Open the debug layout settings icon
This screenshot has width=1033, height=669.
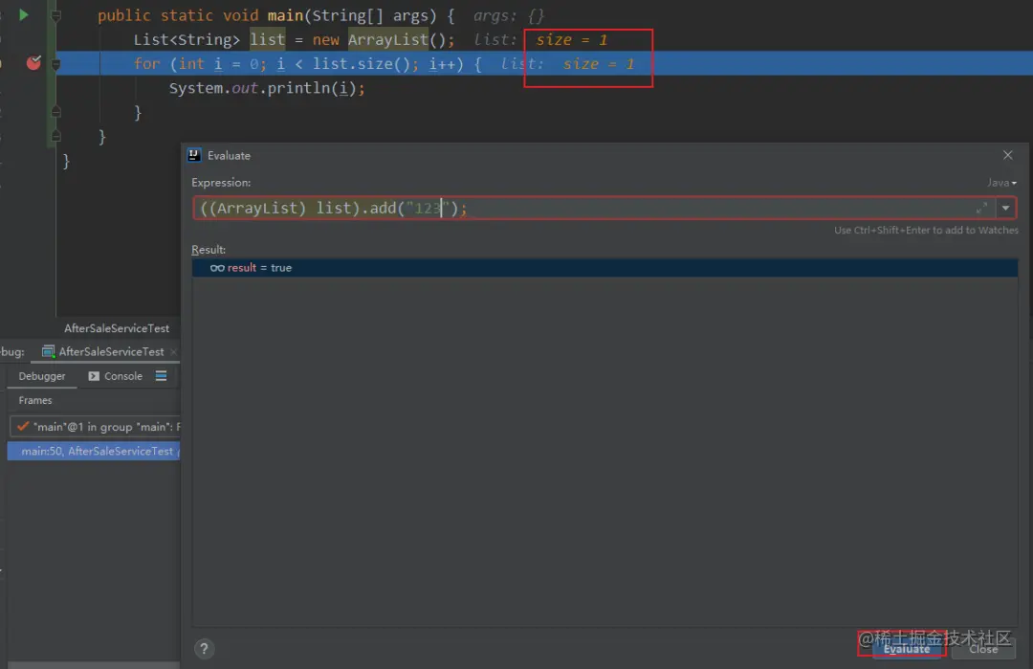tap(161, 376)
